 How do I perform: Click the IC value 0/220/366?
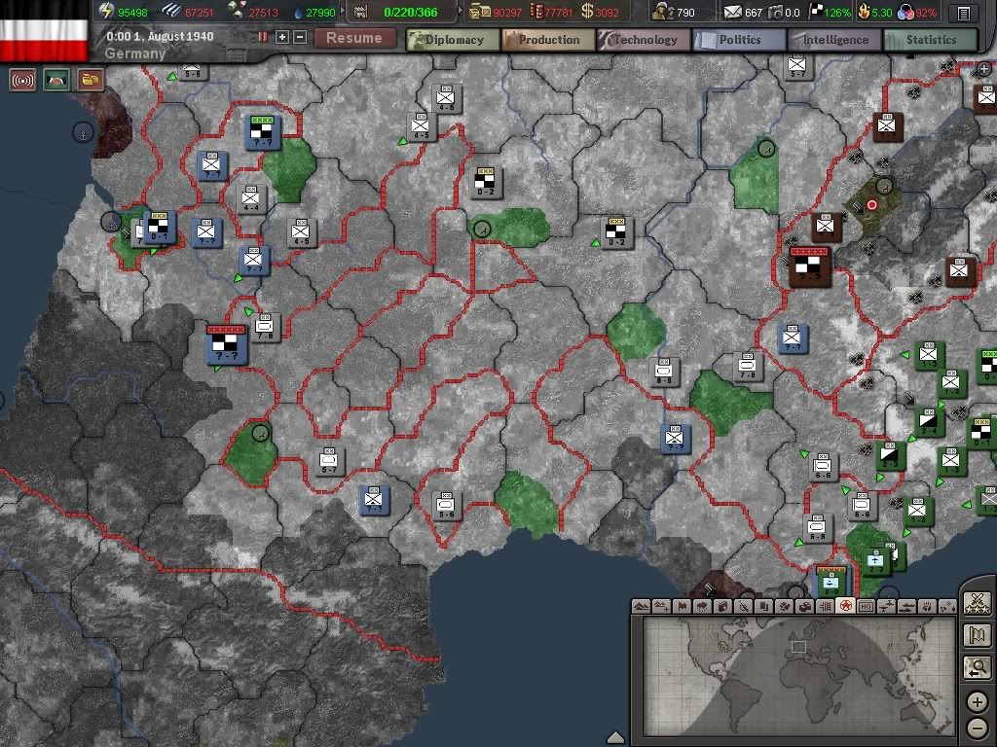410,12
